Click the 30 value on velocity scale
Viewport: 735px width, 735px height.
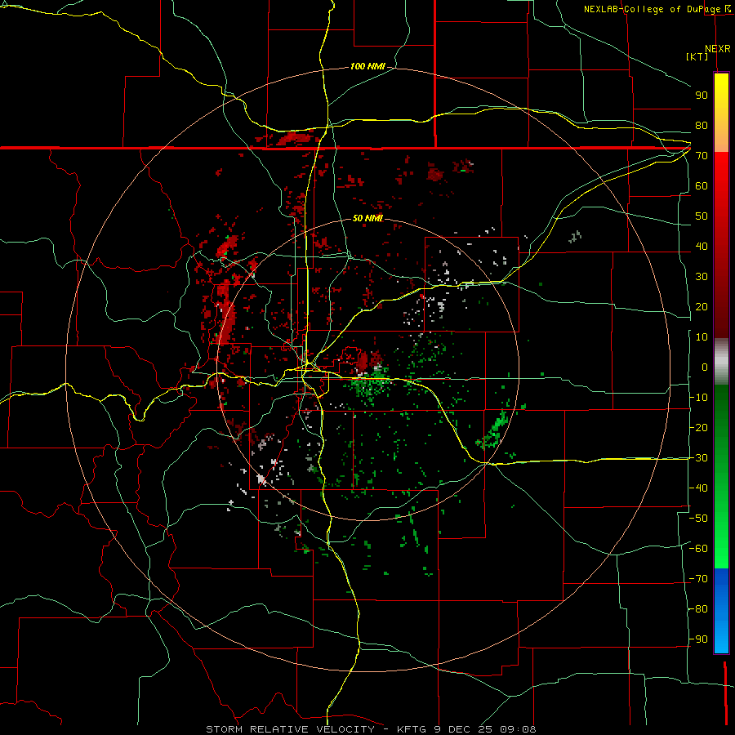click(x=702, y=277)
